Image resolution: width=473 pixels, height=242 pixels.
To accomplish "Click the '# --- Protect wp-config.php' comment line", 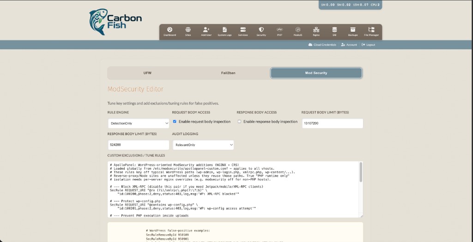I will [x=135, y=201].
